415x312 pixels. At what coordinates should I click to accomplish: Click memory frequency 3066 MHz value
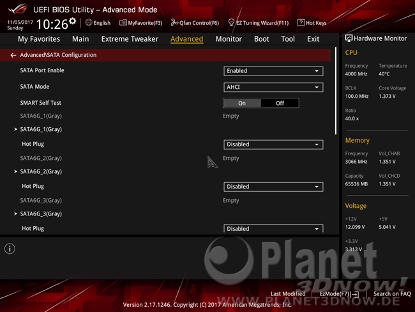[356, 162]
